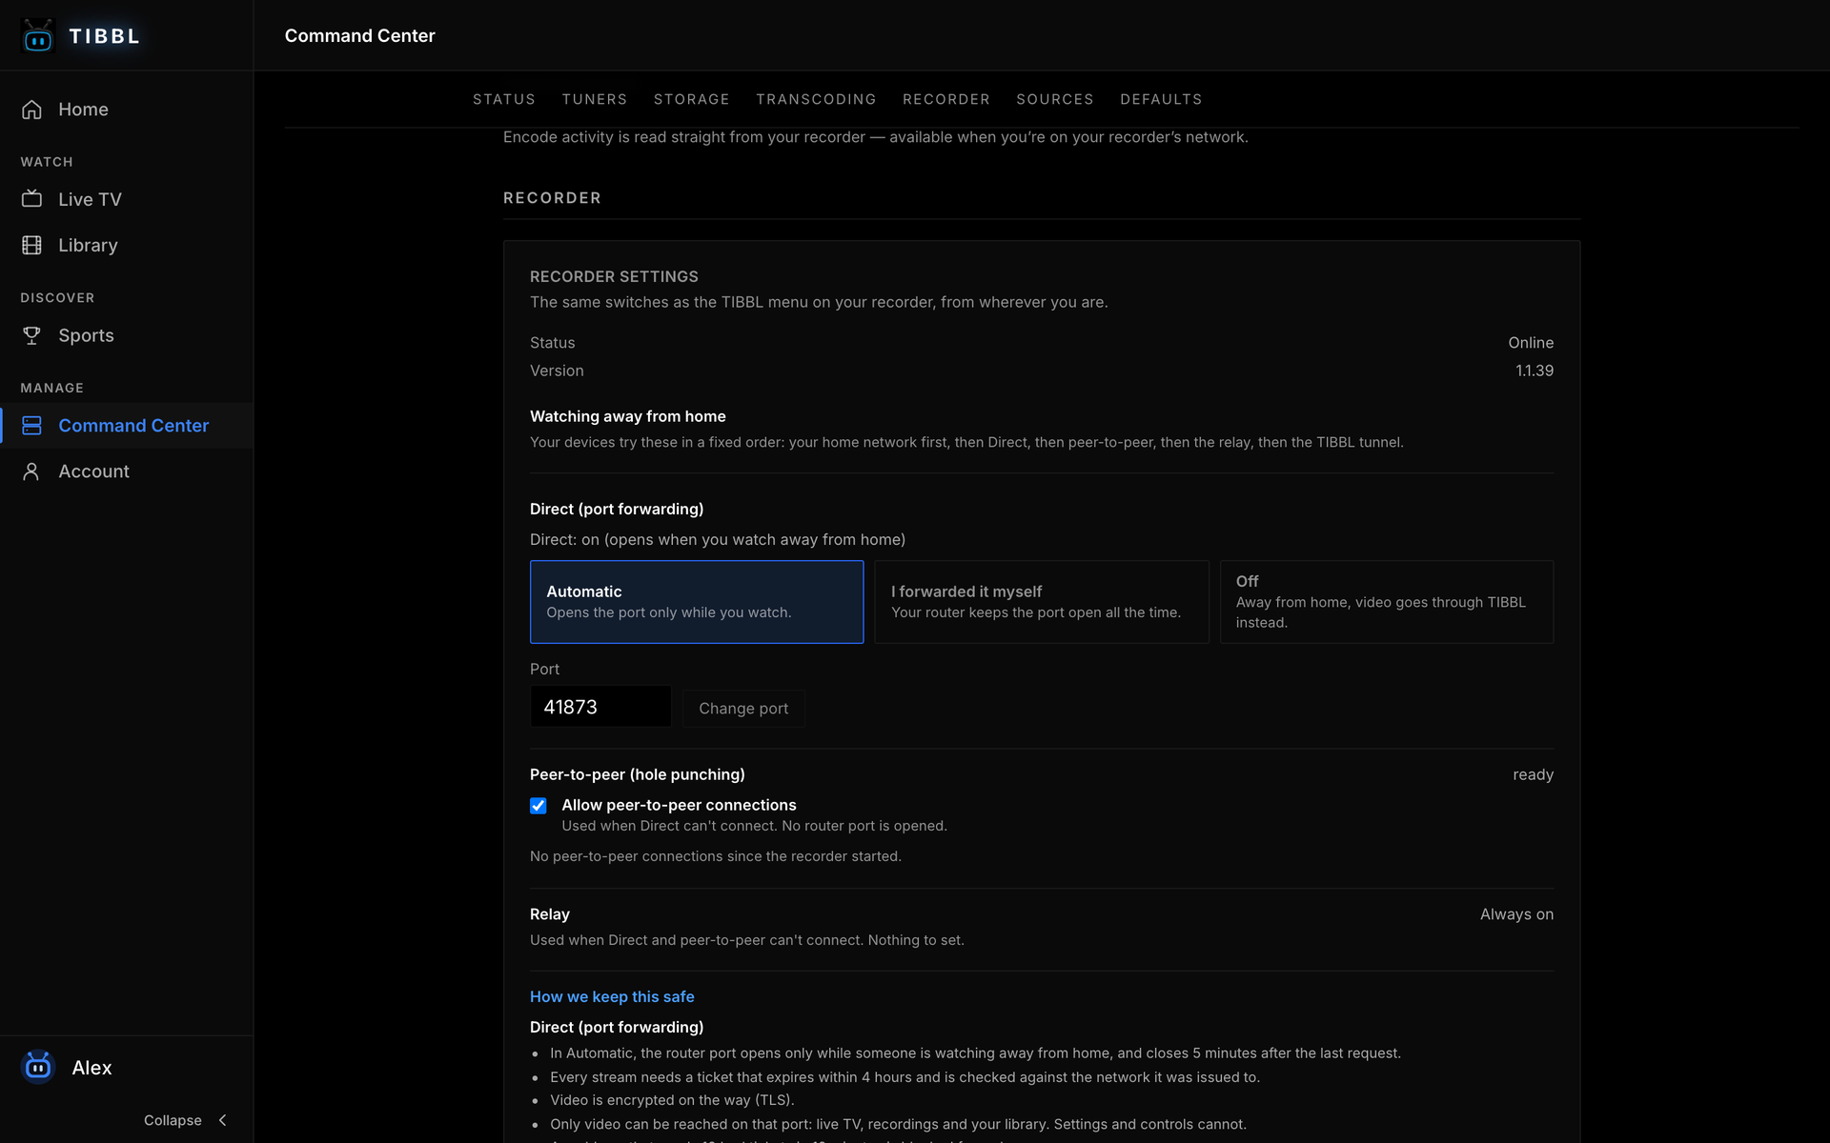Viewport: 1830px width, 1143px height.
Task: Click the Watching away from home heading
Action: 627,416
